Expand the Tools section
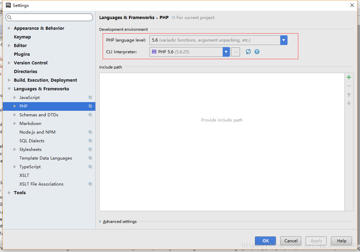Screen dimensions: 360x252 point(9,192)
